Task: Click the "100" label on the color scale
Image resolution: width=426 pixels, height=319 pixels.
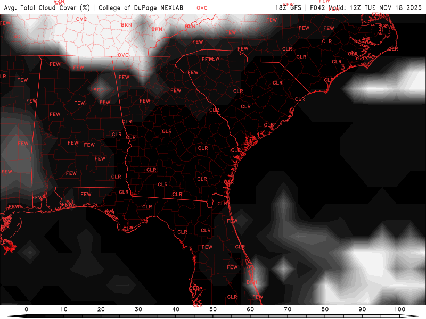Action: [400, 309]
